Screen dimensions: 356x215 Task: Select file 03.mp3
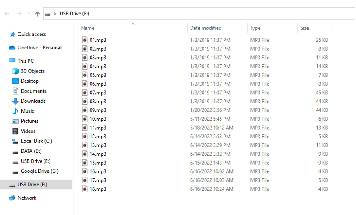(97, 58)
